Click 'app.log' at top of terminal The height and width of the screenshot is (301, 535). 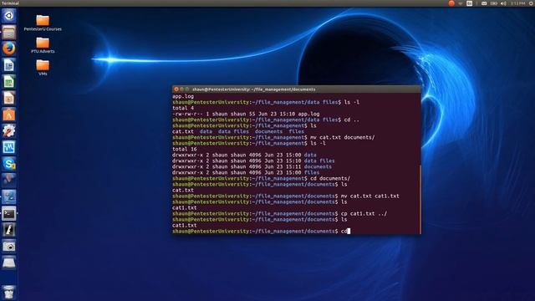[x=183, y=97]
